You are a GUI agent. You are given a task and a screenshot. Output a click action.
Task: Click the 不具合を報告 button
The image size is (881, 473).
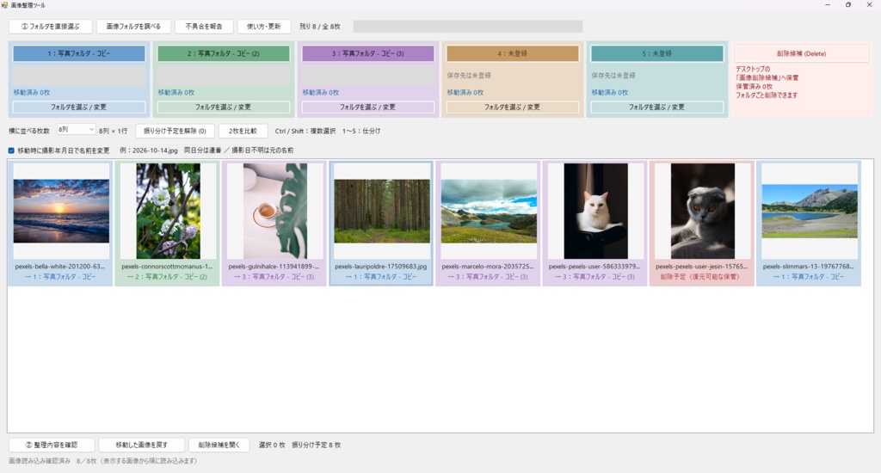(x=203, y=27)
